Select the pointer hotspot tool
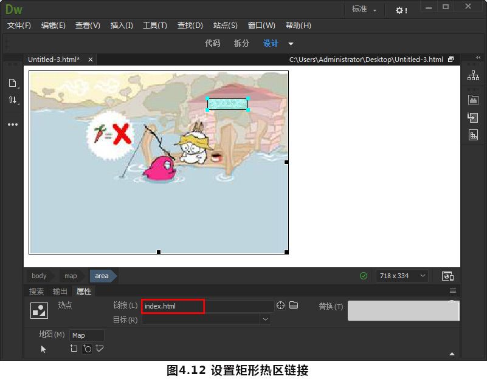 pos(43,349)
